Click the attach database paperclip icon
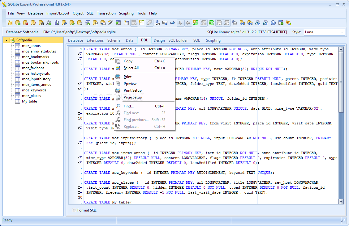This screenshot has width=349, height=226. pos(41,23)
